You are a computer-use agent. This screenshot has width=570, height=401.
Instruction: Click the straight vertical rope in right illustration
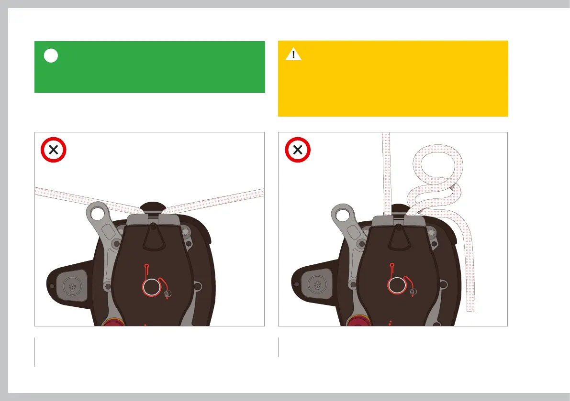click(x=386, y=173)
